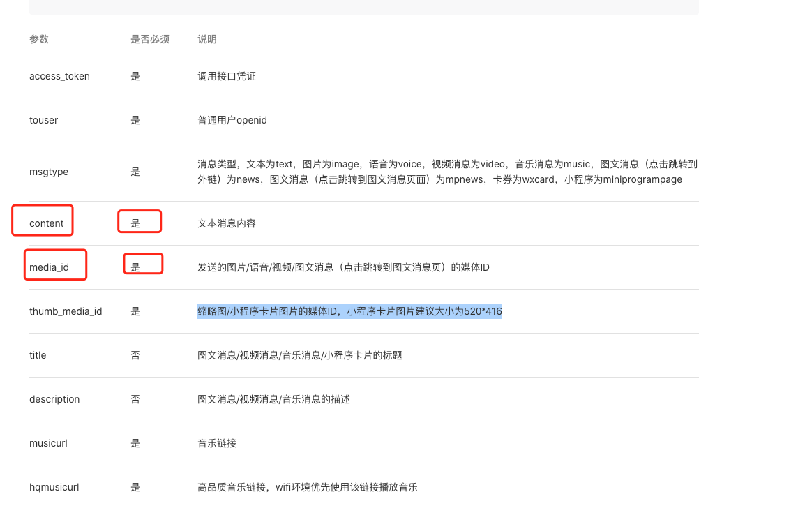Select the access_token parameter name
The height and width of the screenshot is (515, 798).
59,76
